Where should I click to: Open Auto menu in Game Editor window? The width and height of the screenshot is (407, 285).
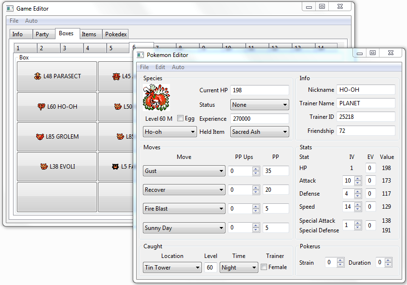point(31,21)
